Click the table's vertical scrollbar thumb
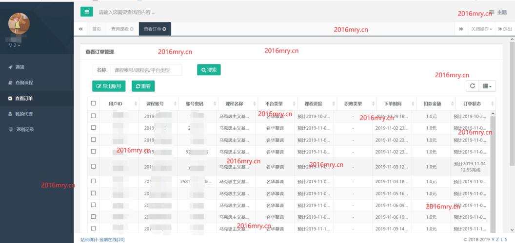The height and width of the screenshot is (243, 515). [493, 174]
